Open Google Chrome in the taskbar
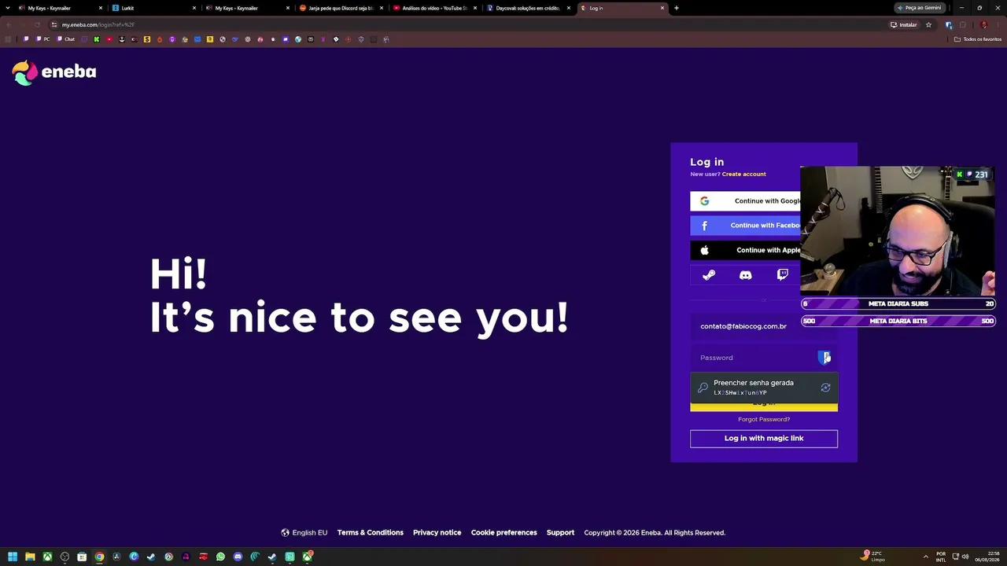The height and width of the screenshot is (566, 1007). (99, 557)
